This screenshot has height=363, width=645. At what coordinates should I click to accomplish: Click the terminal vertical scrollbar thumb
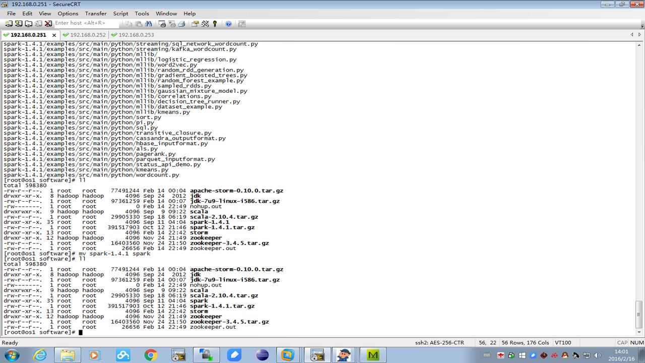tap(639, 314)
